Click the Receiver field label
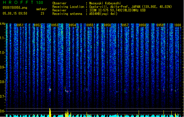 [x=59, y=10]
